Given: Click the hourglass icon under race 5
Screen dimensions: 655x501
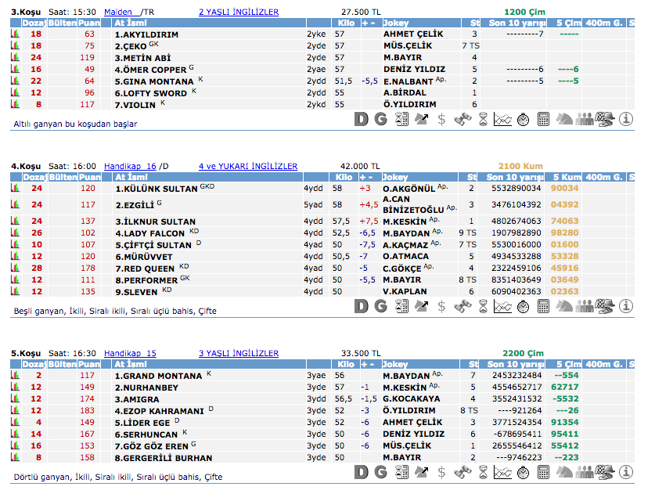Looking at the screenshot, I should click(x=483, y=472).
